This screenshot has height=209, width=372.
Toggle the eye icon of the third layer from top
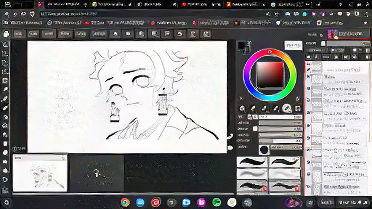pyautogui.click(x=308, y=88)
